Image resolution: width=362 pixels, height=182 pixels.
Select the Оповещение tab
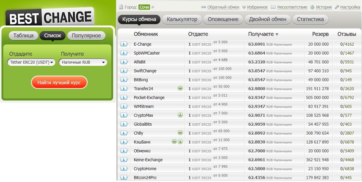point(223,20)
